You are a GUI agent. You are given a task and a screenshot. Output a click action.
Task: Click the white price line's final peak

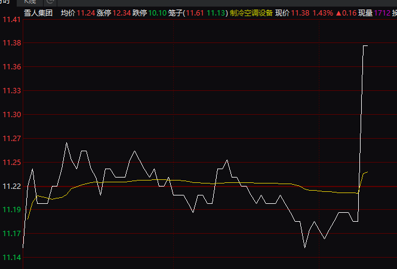coord(365,45)
